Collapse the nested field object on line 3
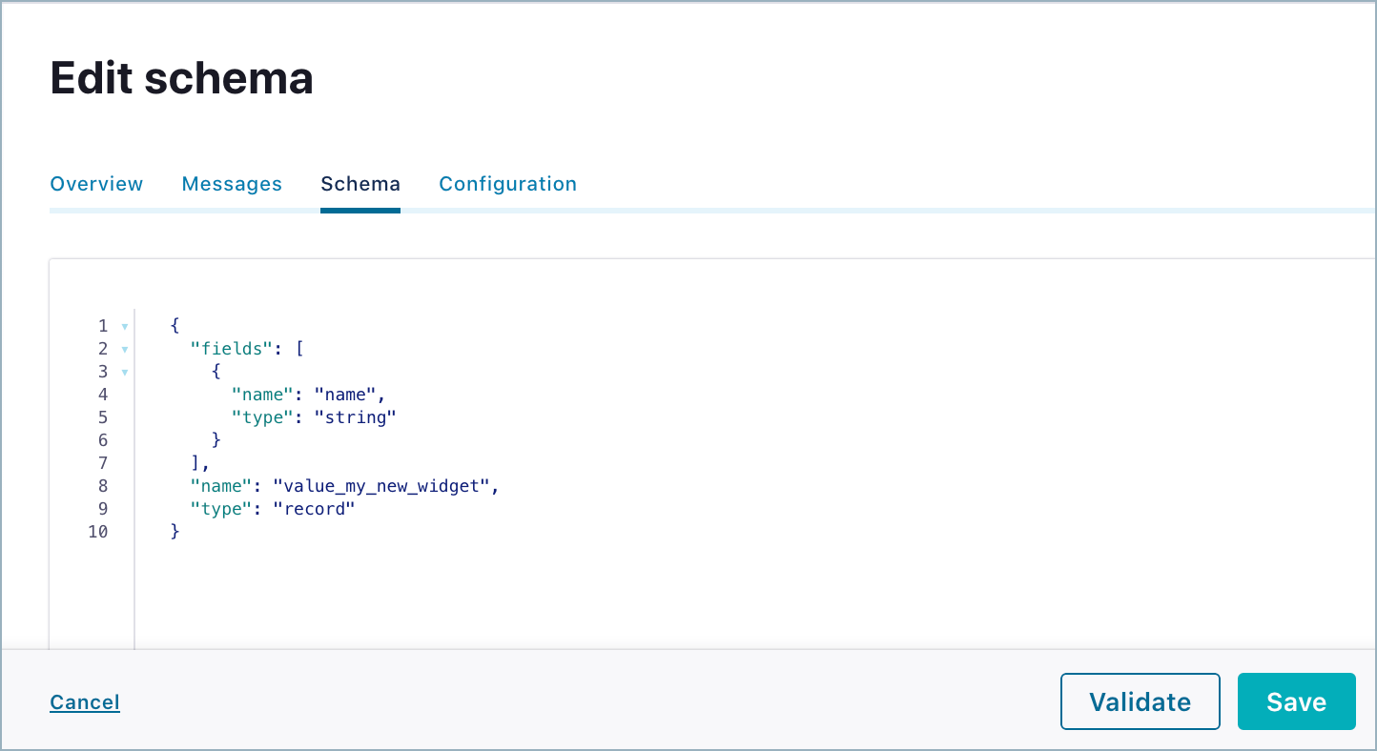 tap(124, 372)
